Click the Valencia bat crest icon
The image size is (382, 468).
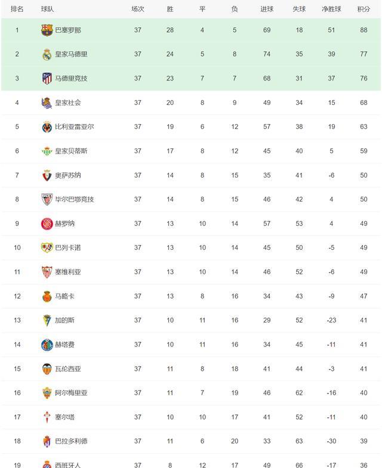pyautogui.click(x=47, y=369)
